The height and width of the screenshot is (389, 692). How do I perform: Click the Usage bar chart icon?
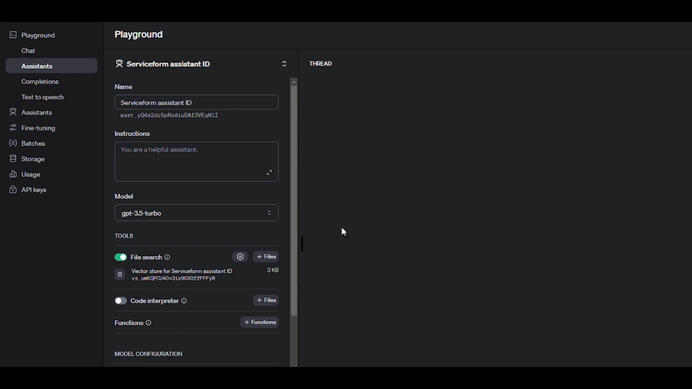click(x=13, y=173)
